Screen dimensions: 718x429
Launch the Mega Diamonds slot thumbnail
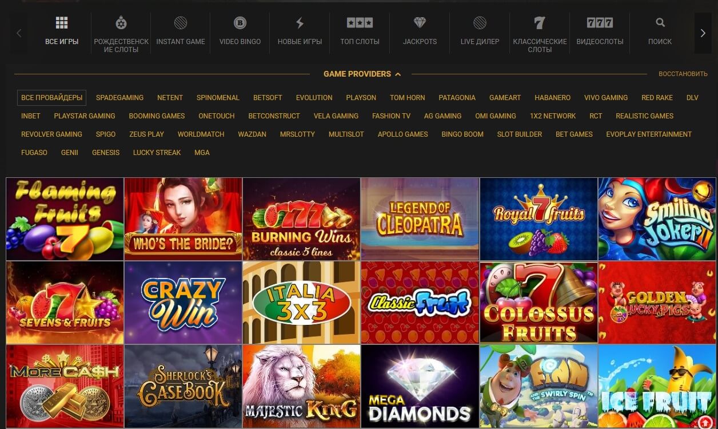click(420, 386)
